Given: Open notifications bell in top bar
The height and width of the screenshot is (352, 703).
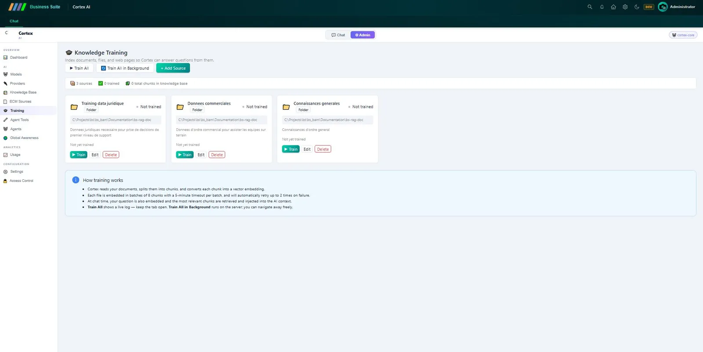Looking at the screenshot, I should click(x=602, y=7).
